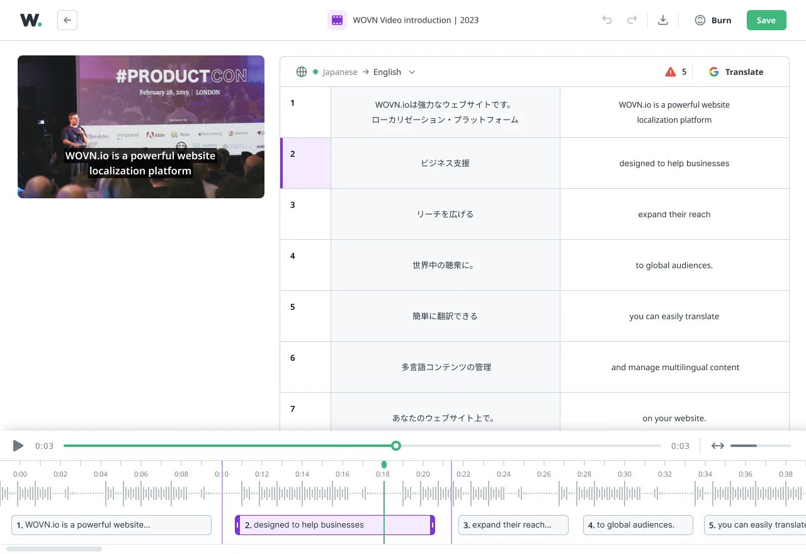Image resolution: width=806 pixels, height=554 pixels.
Task: Click the Burn subtitles button
Action: (713, 20)
